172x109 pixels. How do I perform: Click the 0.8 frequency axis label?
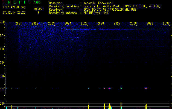click(2, 76)
